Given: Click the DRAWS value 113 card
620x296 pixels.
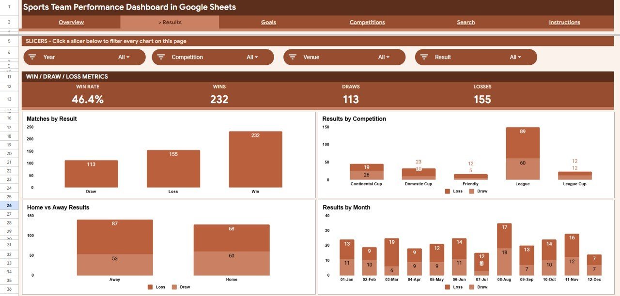Looking at the screenshot, I should pos(351,100).
